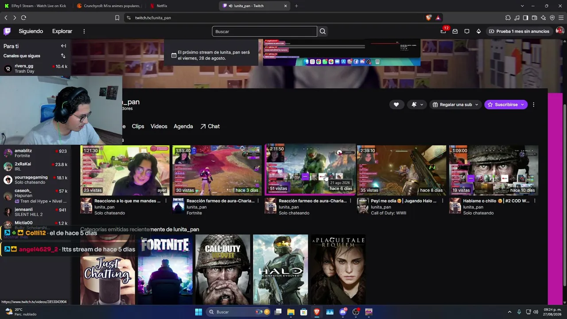The width and height of the screenshot is (567, 319).
Task: Open the media control music note icon
Action: [x=517, y=18]
